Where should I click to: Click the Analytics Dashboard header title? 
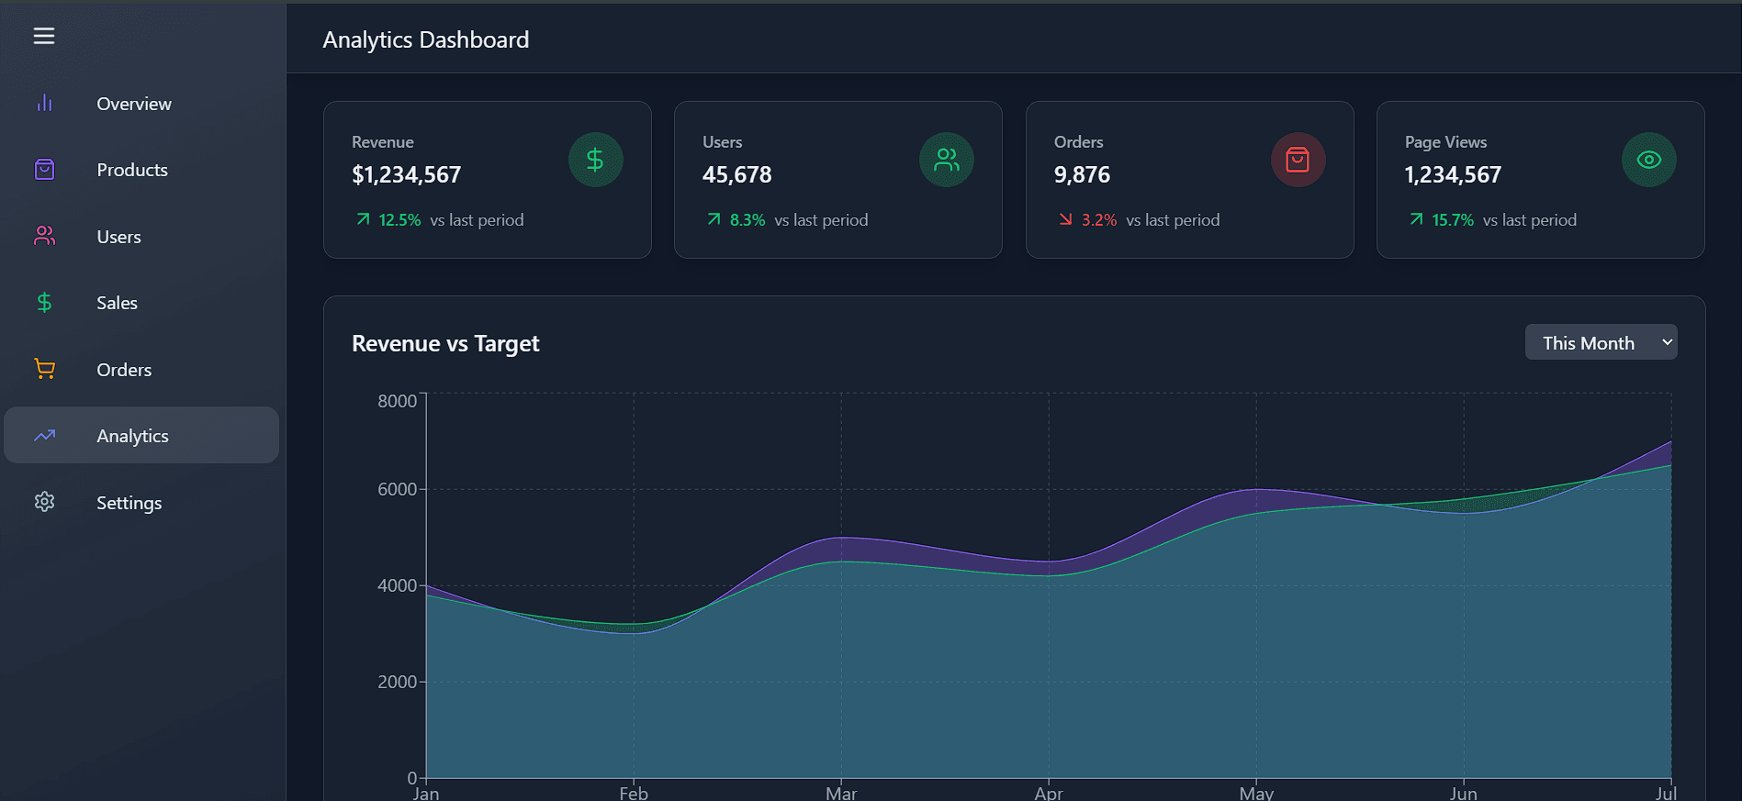(x=426, y=39)
